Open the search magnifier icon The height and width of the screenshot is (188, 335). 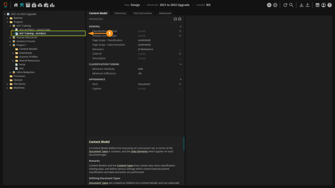[291, 5]
